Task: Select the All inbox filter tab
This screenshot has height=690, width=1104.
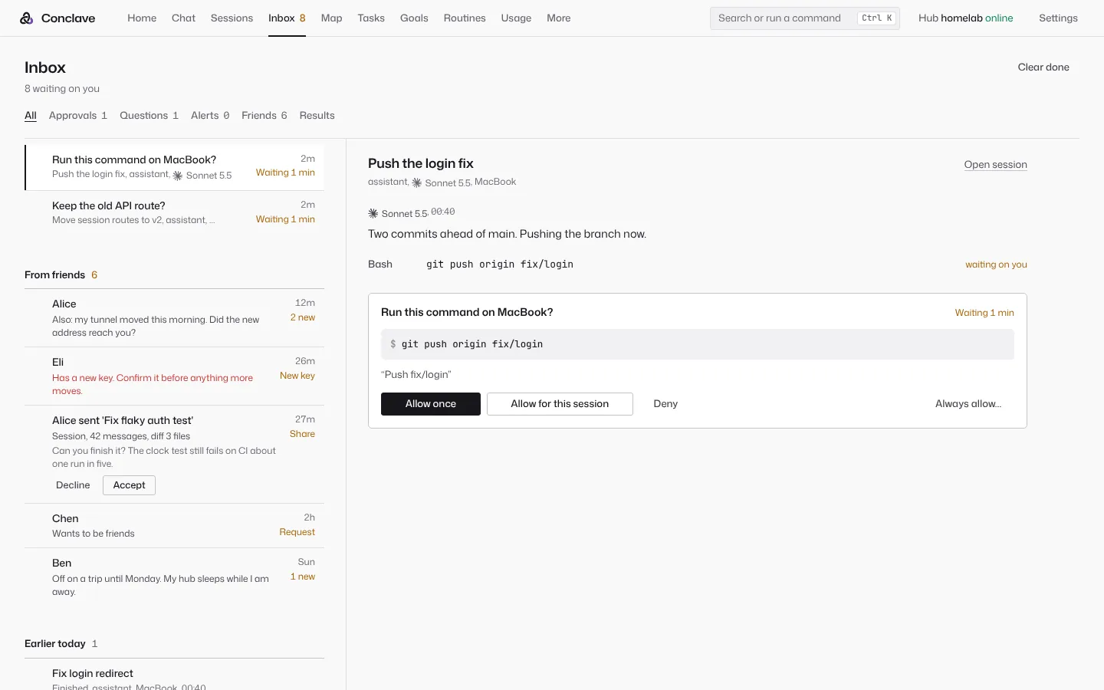Action: pyautogui.click(x=31, y=116)
